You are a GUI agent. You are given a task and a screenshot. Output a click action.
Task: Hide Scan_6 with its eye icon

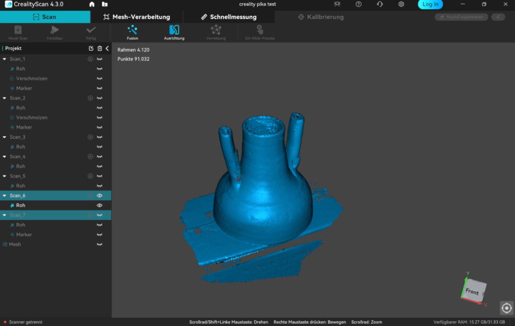[99, 196]
